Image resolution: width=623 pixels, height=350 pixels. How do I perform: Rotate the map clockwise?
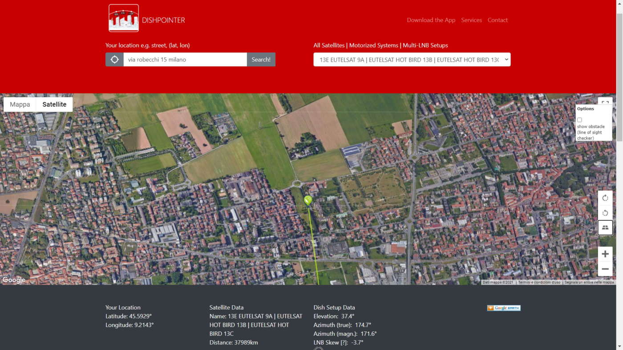(605, 198)
